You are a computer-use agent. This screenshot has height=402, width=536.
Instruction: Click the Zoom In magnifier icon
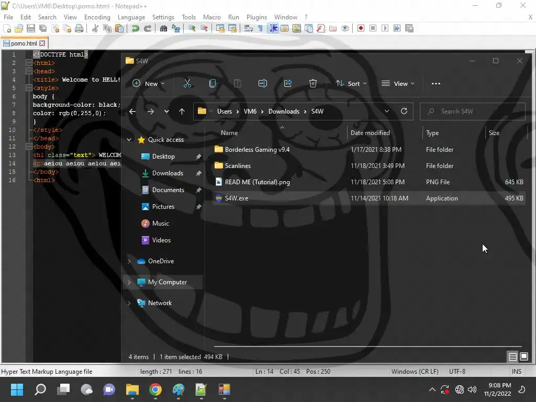(x=192, y=28)
